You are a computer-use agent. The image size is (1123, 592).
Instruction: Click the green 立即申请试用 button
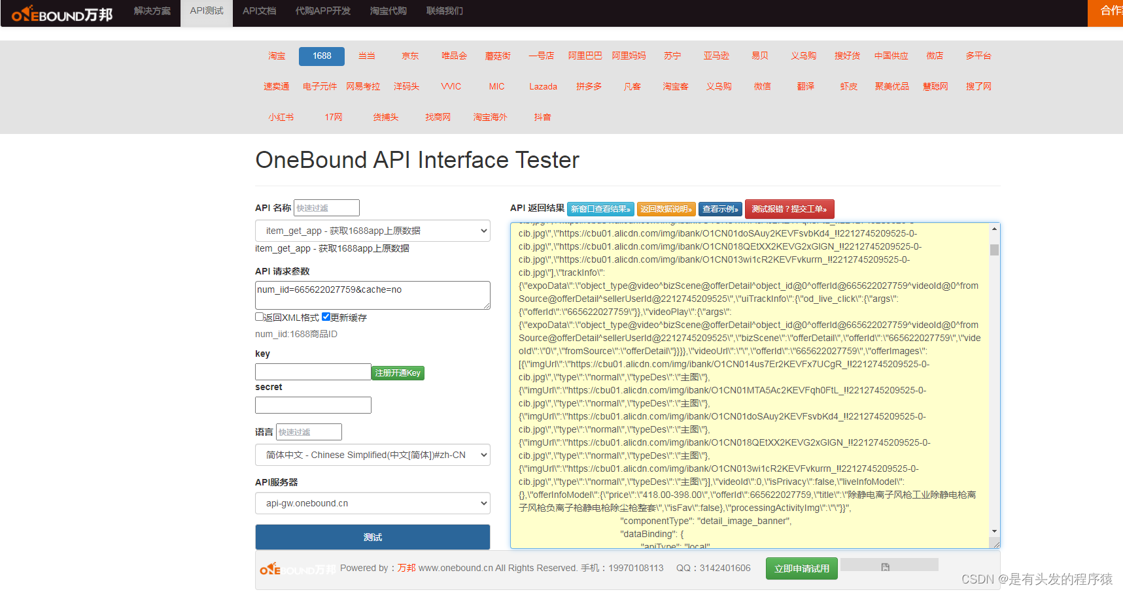[802, 568]
